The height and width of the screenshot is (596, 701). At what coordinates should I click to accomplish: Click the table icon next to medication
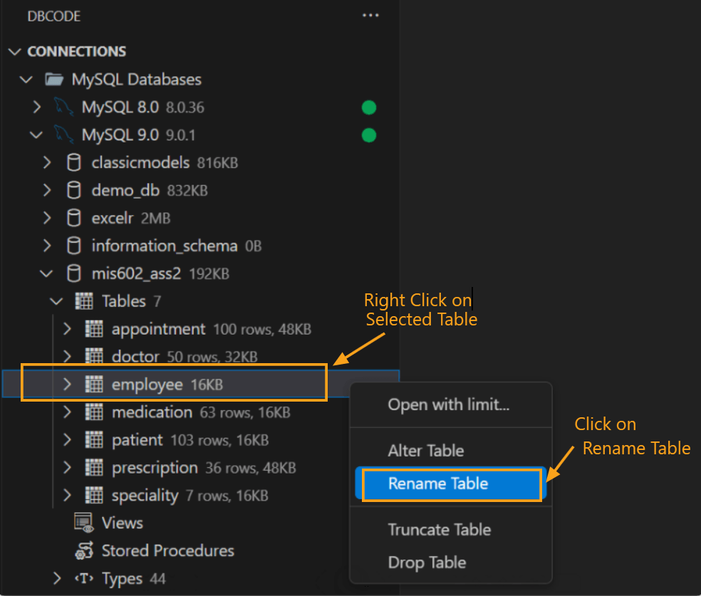[x=93, y=412]
